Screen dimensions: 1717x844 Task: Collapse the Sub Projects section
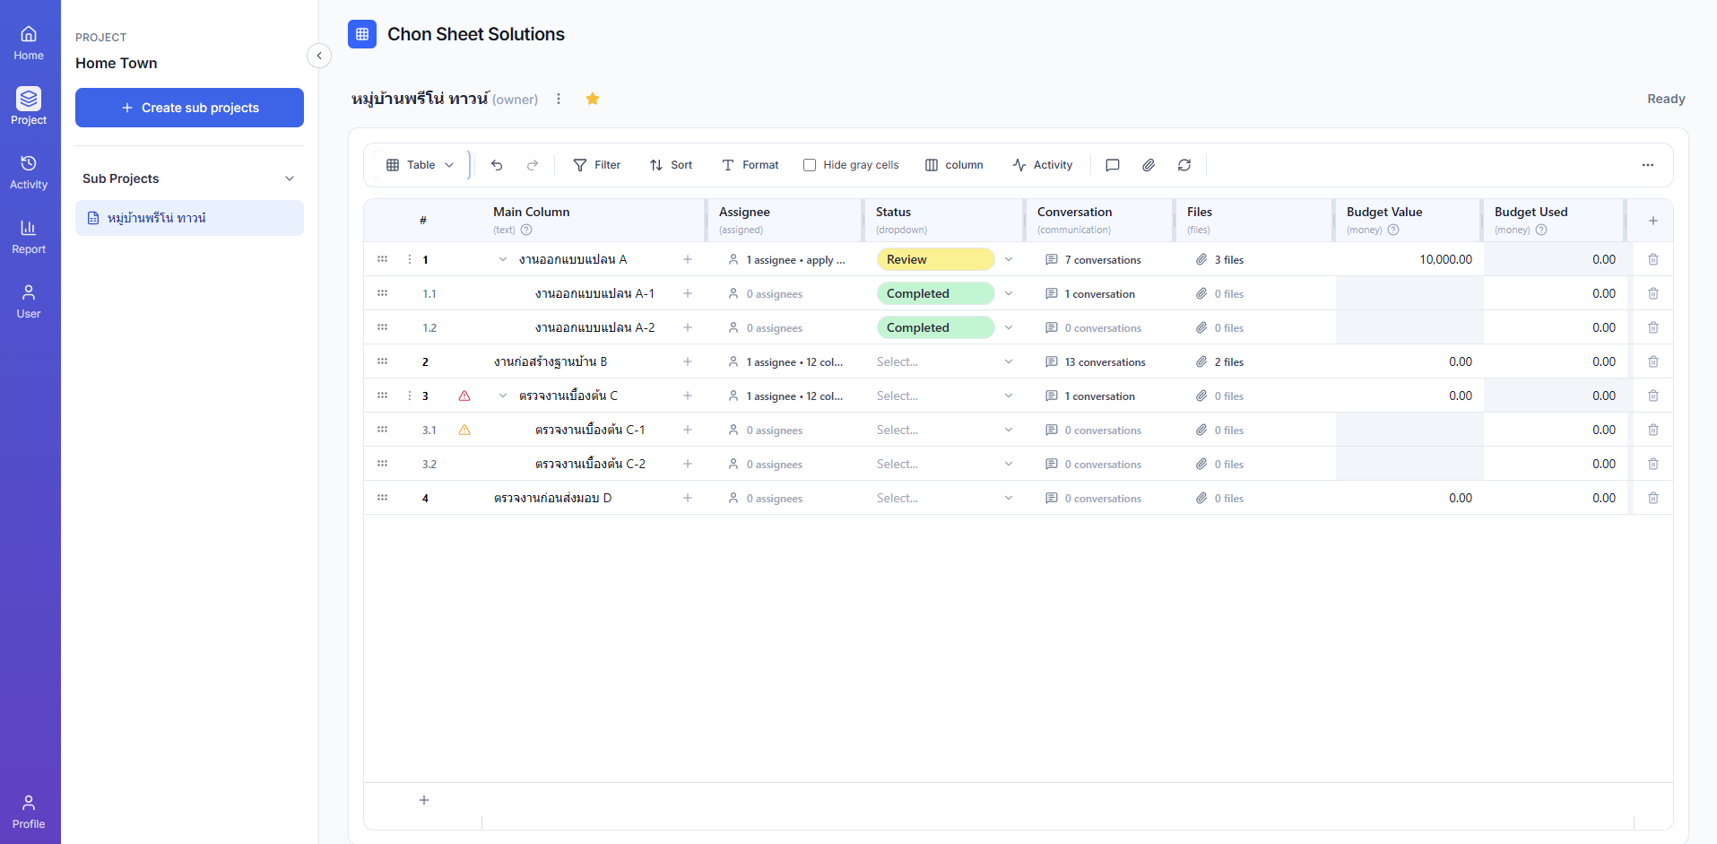[x=290, y=178]
